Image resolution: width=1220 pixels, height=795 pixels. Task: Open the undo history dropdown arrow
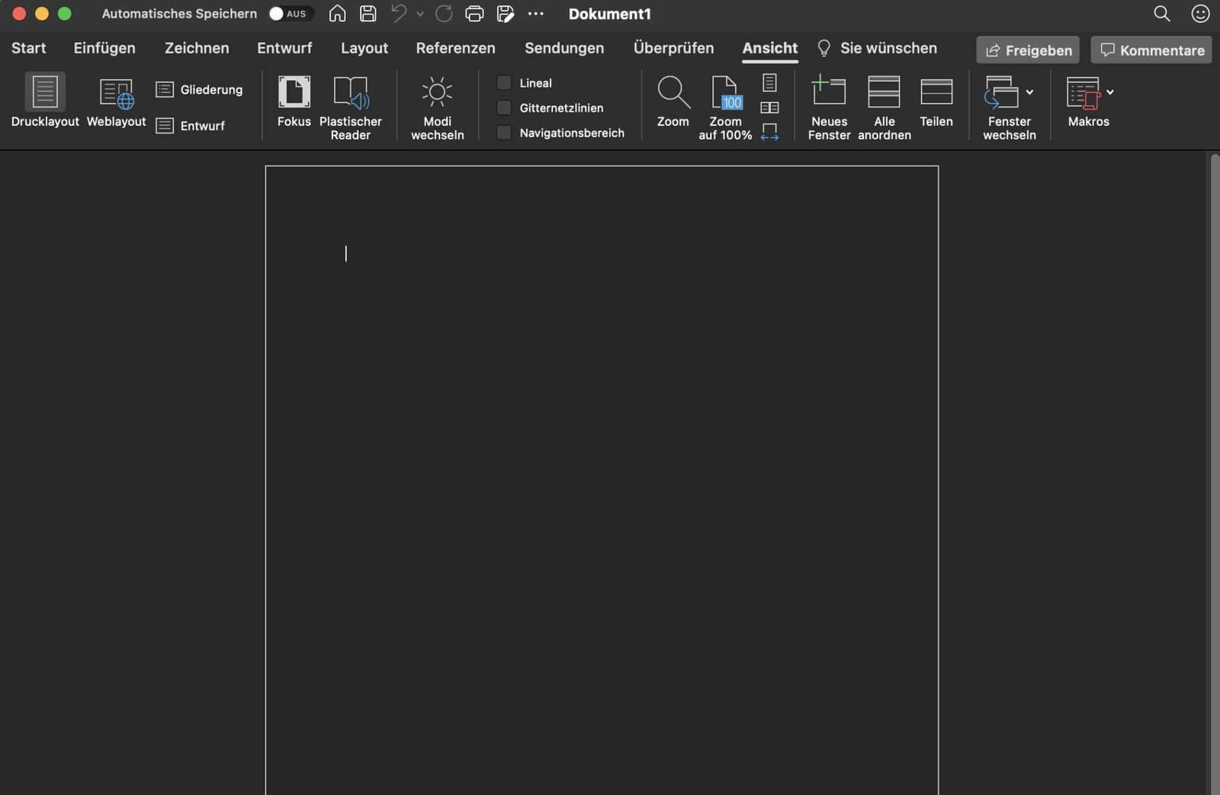(420, 14)
